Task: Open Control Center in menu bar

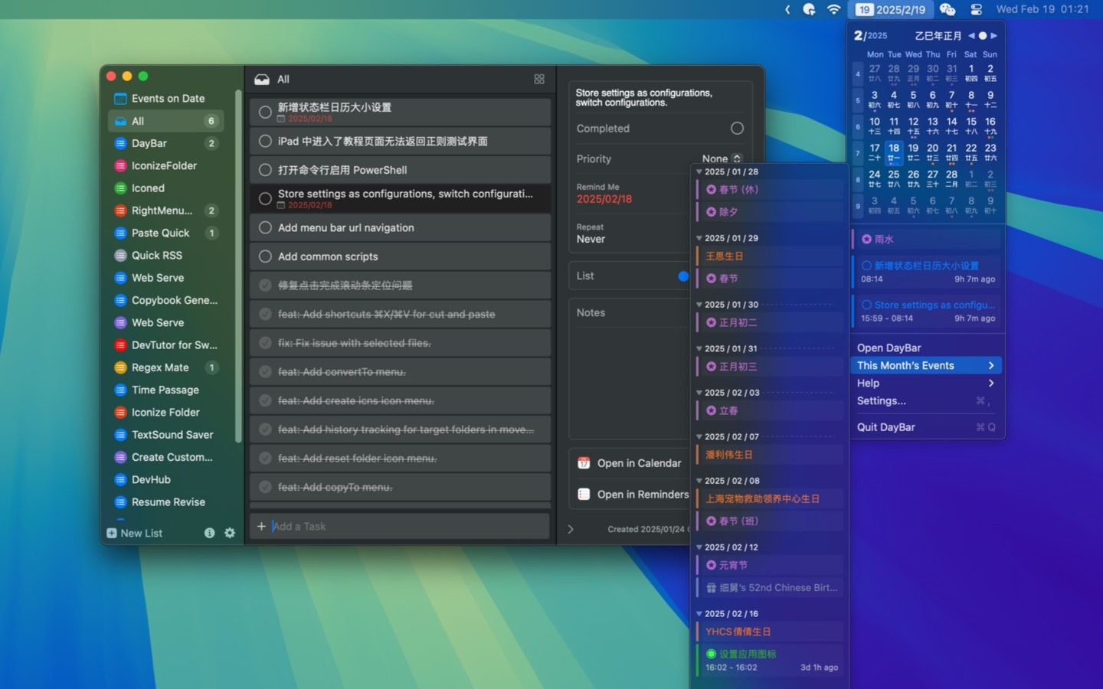Action: point(976,9)
